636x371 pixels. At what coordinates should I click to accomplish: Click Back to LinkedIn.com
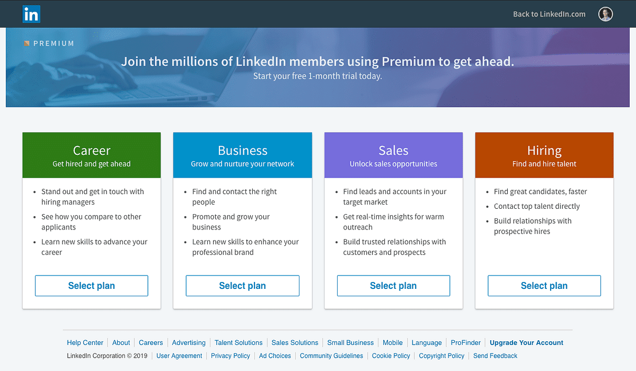pyautogui.click(x=549, y=14)
